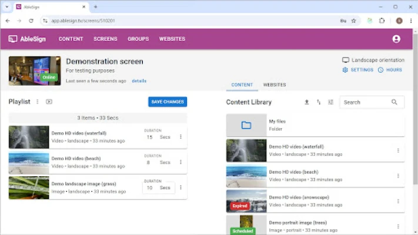Click the search magnifier icon
Viewport: 418px width, 235px height.
pos(394,102)
